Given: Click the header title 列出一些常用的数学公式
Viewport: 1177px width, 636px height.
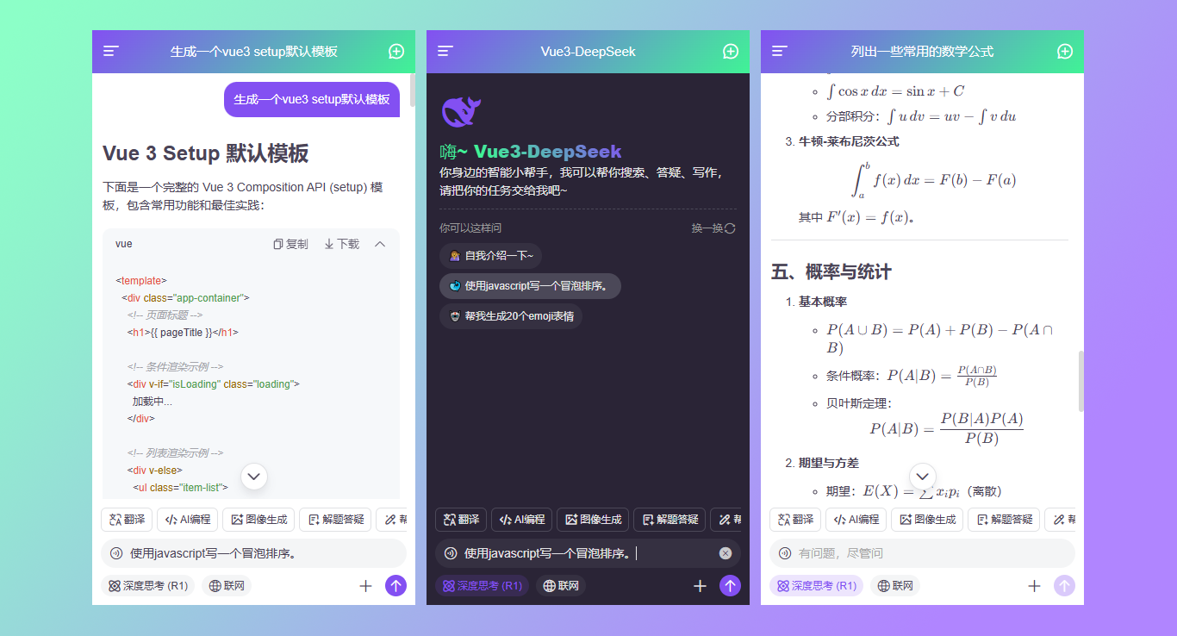Looking at the screenshot, I should coord(922,52).
